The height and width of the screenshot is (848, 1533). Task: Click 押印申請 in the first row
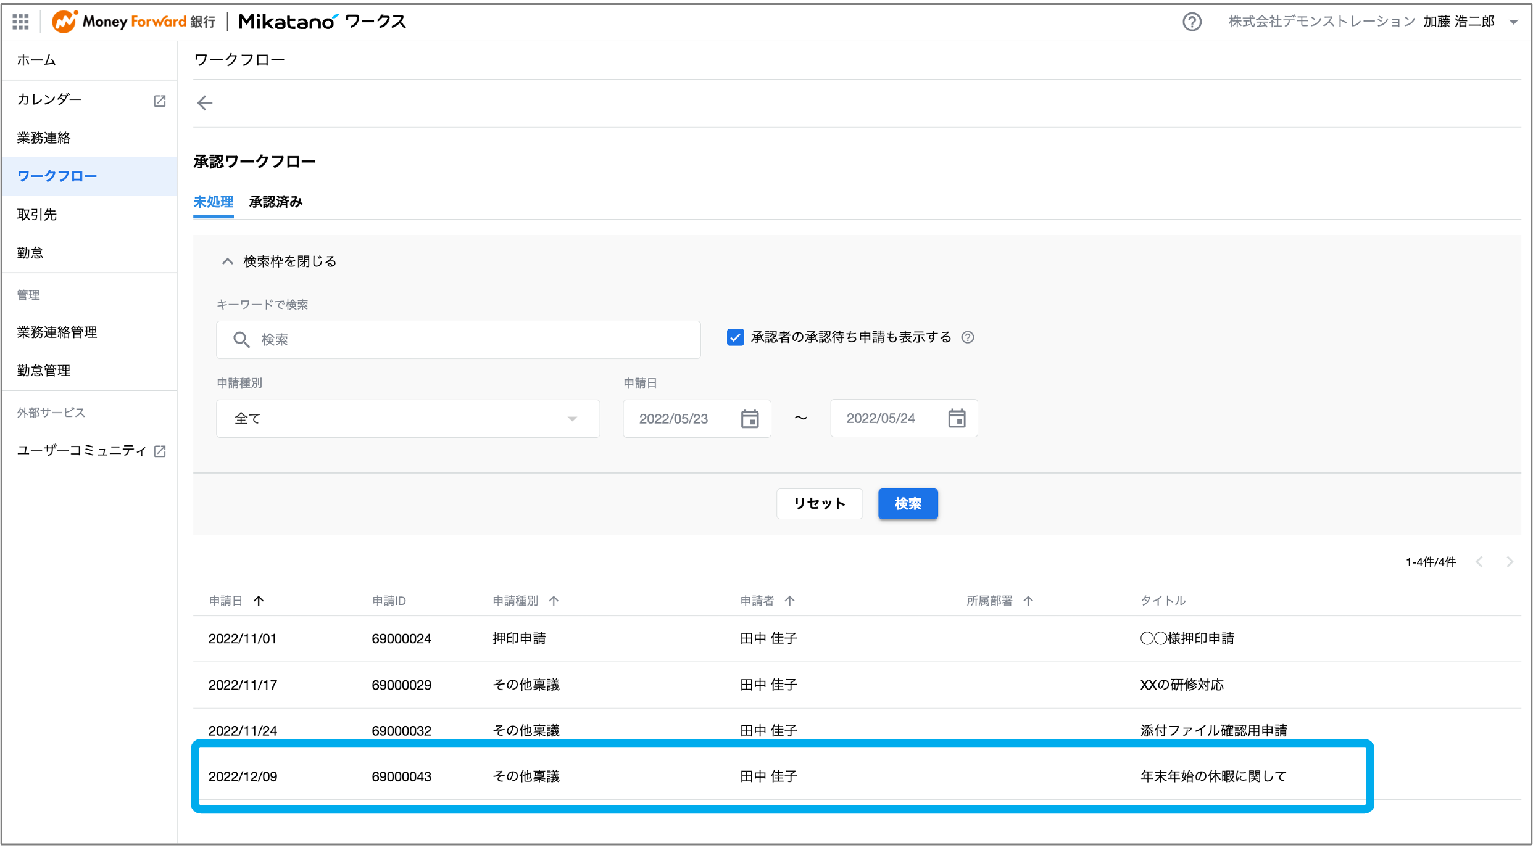point(519,639)
